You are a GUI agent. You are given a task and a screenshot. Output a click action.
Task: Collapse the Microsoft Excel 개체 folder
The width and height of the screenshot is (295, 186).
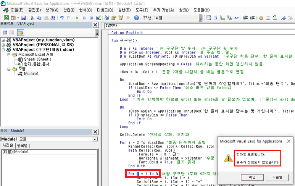coord(9,54)
